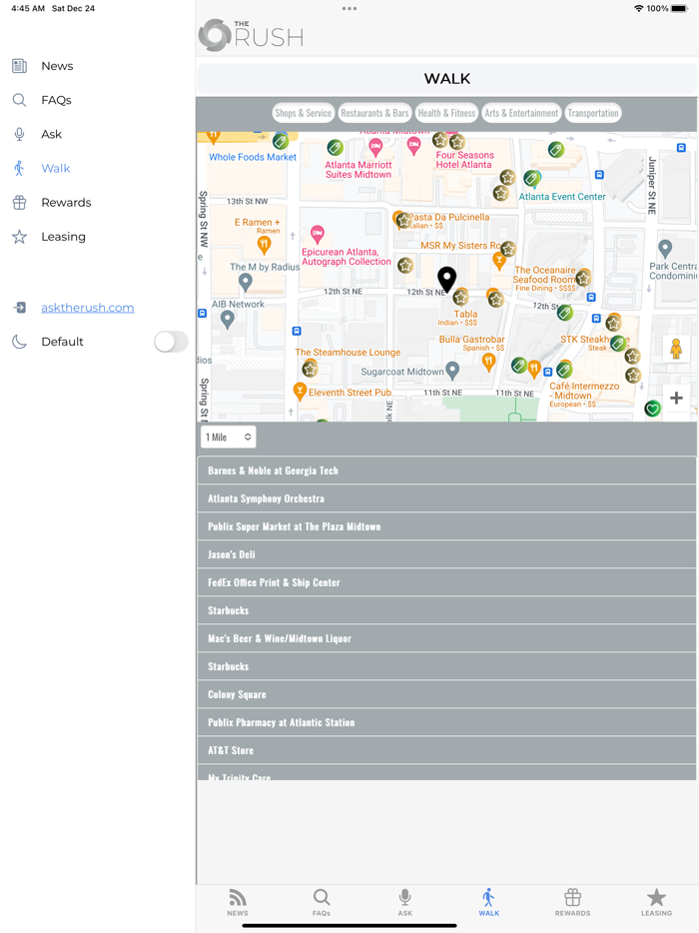
Task: Tap the Park Central Condominium pin
Action: pyautogui.click(x=665, y=248)
